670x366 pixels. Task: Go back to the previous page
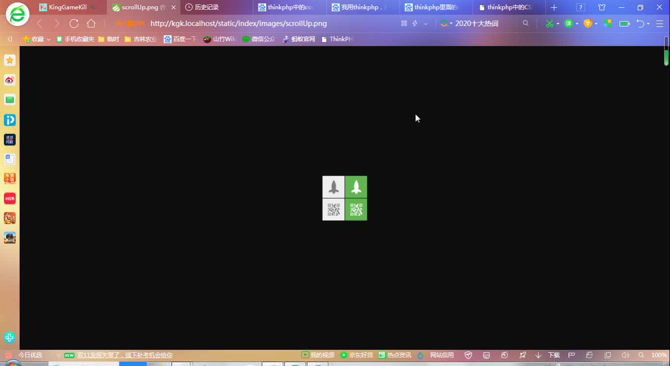pos(40,24)
